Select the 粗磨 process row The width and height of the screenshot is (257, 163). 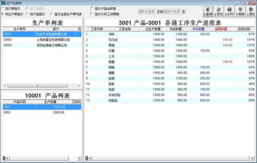pos(170,62)
